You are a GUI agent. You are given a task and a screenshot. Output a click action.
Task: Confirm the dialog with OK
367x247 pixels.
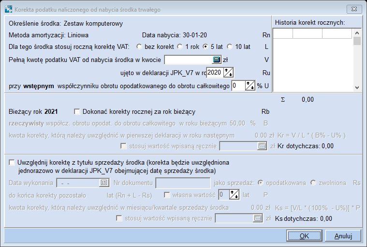304,236
